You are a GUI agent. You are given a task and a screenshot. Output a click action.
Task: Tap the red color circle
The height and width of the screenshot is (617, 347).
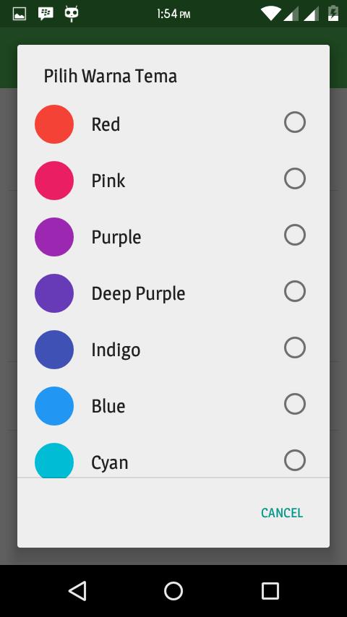pos(54,124)
